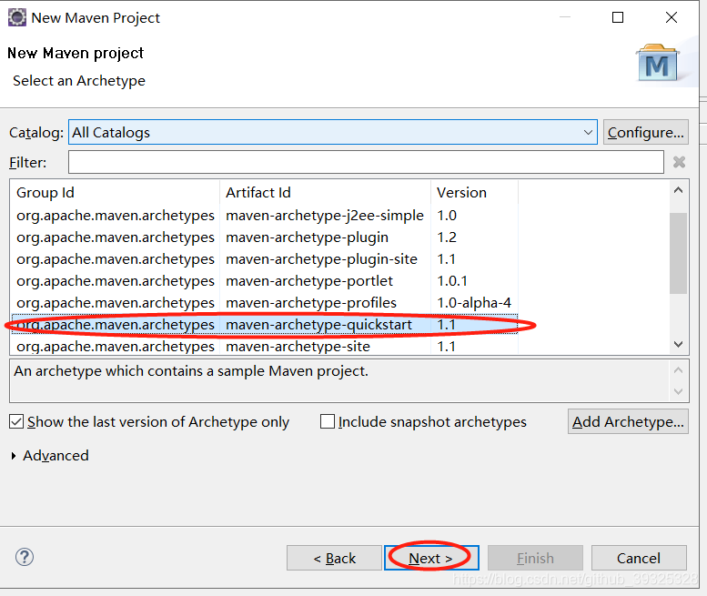Expand the Advanced section

(x=14, y=456)
